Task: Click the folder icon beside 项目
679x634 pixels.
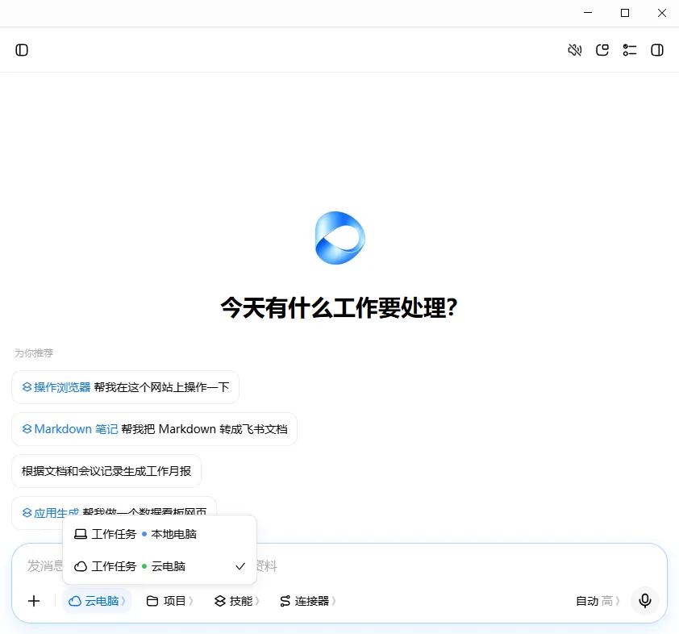Action: coord(152,601)
